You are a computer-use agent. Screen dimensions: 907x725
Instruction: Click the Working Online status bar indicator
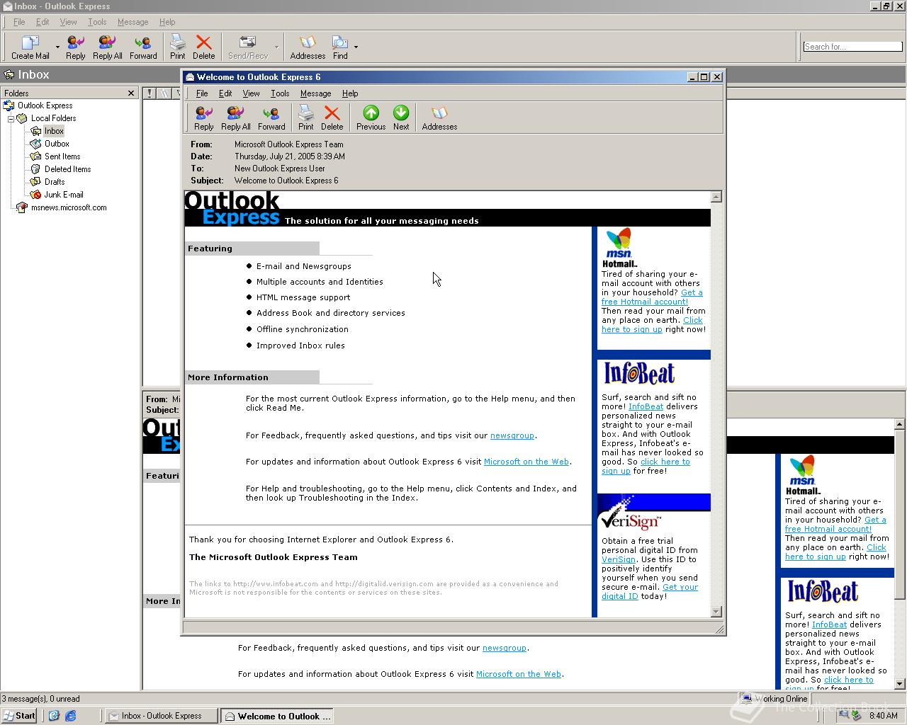tap(774, 699)
